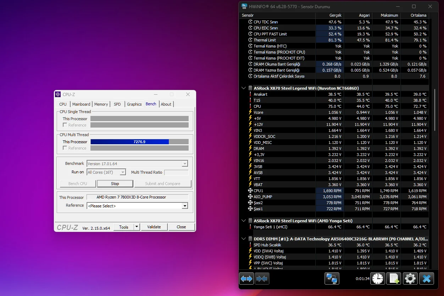The height and width of the screenshot is (296, 444).
Task: Switch to the Memory tab
Action: [x=101, y=104]
